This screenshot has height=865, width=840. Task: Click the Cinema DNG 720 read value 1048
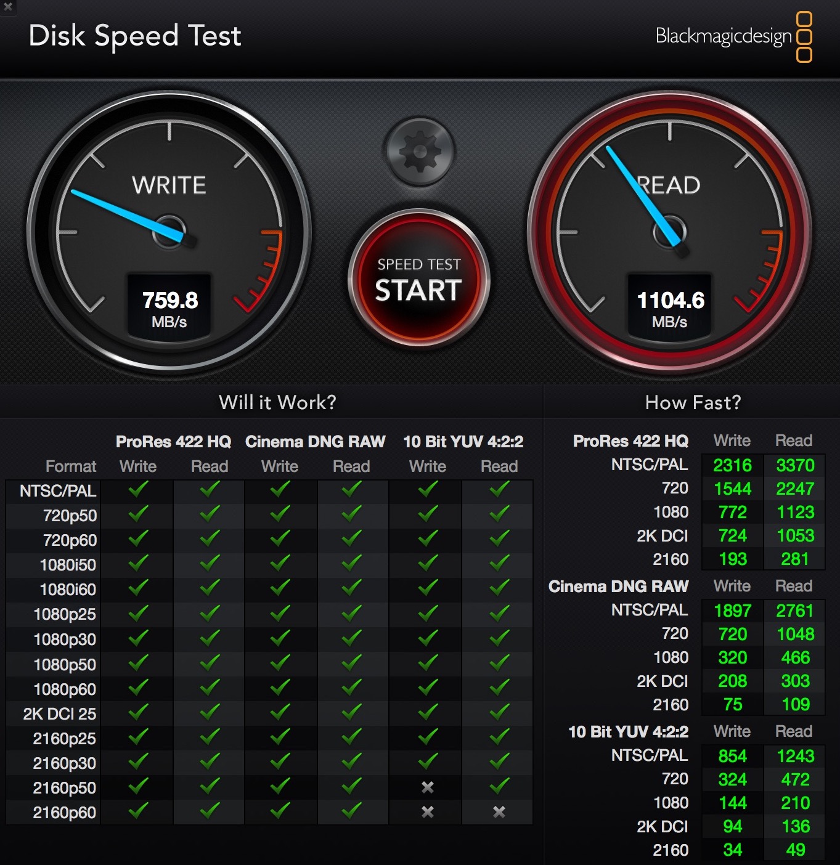pyautogui.click(x=795, y=634)
